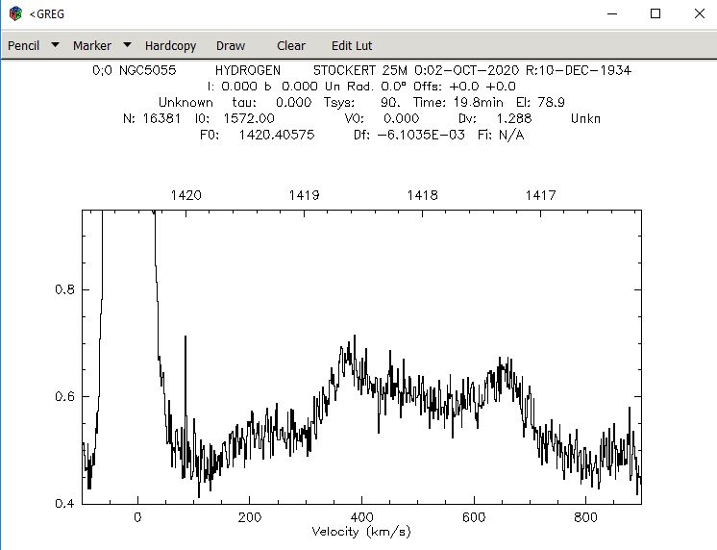Open the Edit Lut option
The width and height of the screenshot is (717, 550).
click(352, 46)
